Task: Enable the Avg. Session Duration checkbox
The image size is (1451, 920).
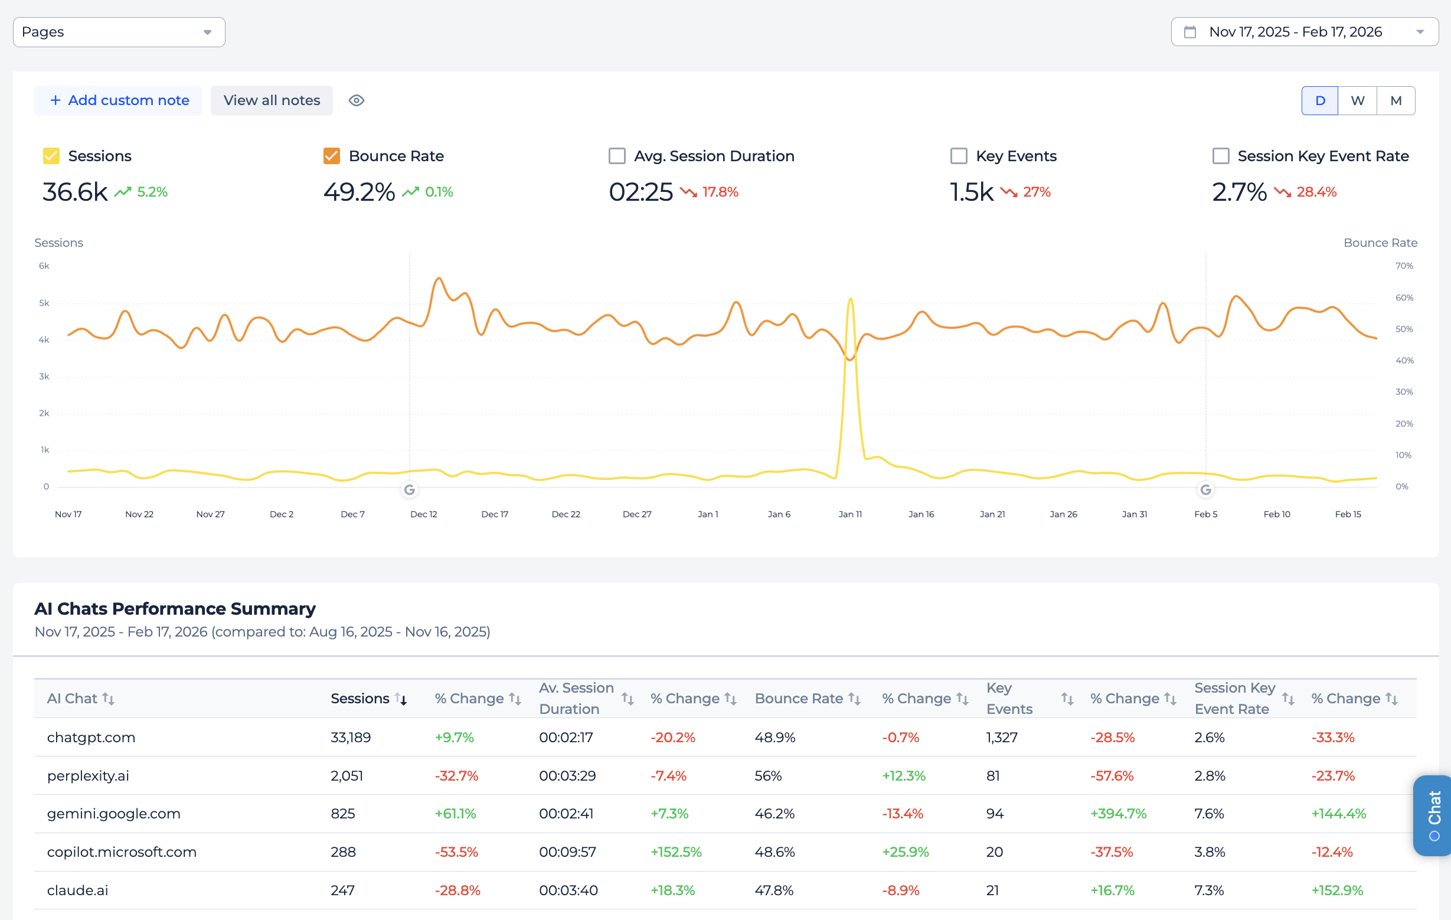Action: (616, 156)
